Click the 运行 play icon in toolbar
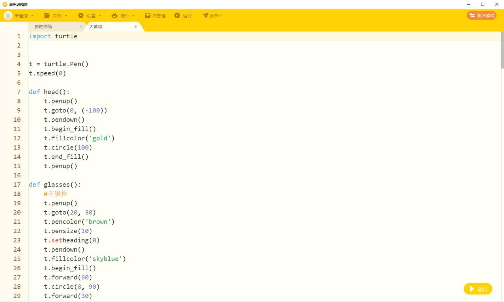This screenshot has height=302, width=504. pos(177,15)
